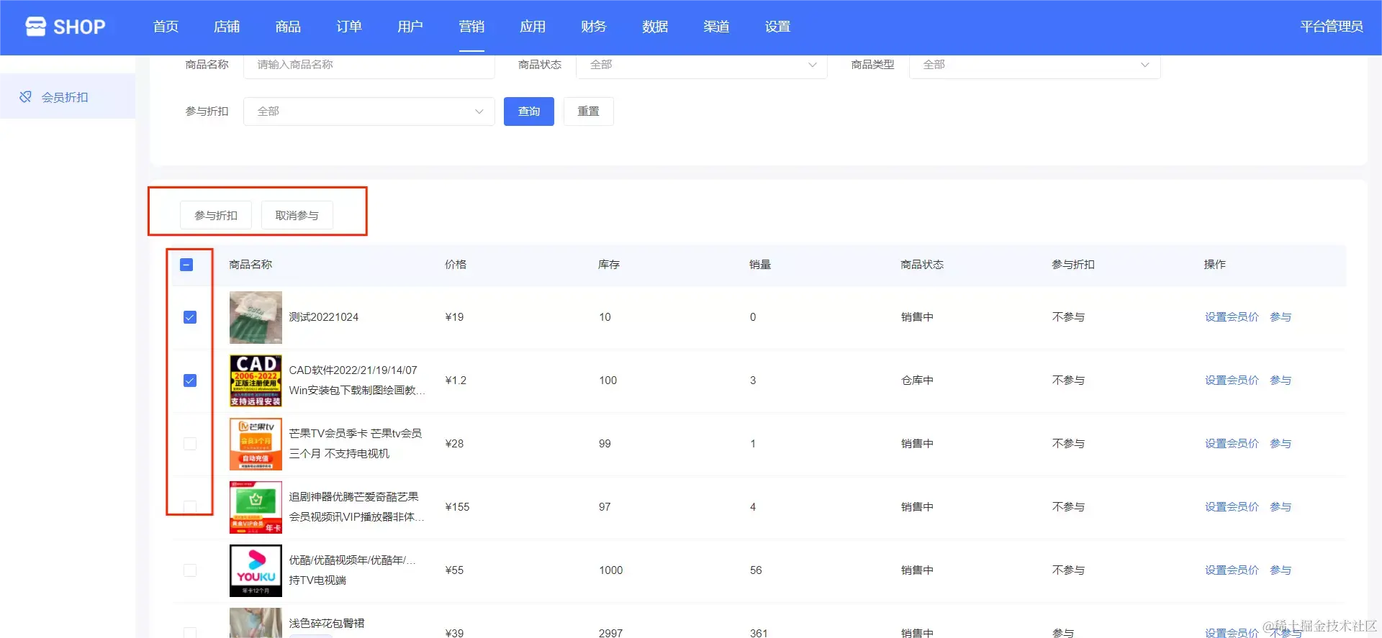Click 参与 link for 追剧神器 row
Viewport: 1382px width, 638px height.
coord(1281,507)
